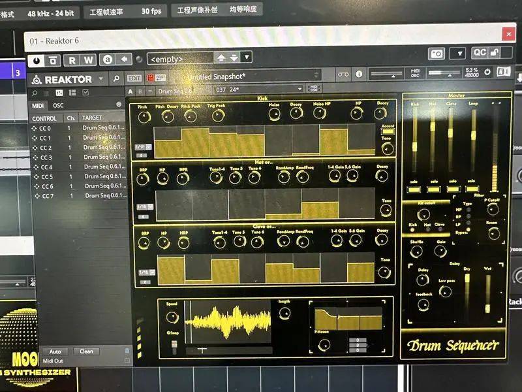Click the Kick Pitch knob

[x=144, y=117]
